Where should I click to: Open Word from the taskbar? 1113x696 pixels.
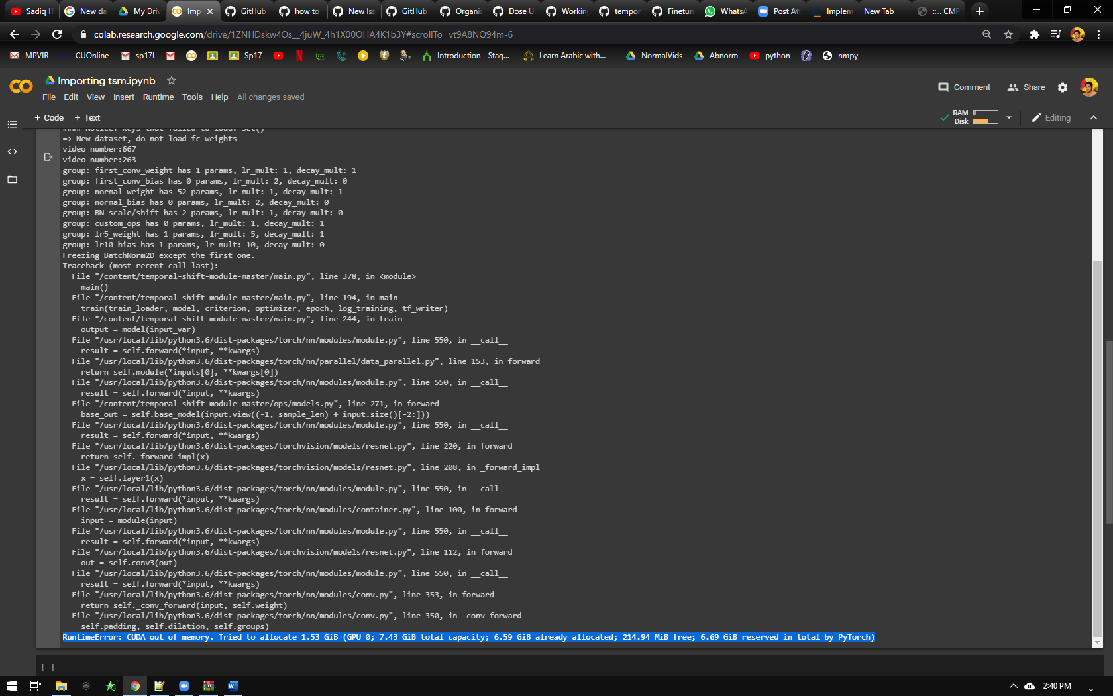233,686
